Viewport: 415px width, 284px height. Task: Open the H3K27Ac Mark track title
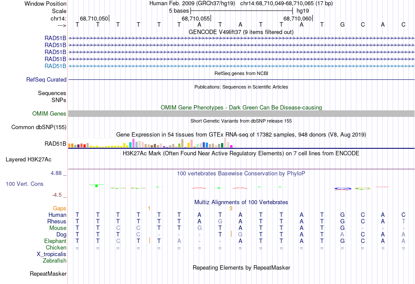(x=241, y=154)
